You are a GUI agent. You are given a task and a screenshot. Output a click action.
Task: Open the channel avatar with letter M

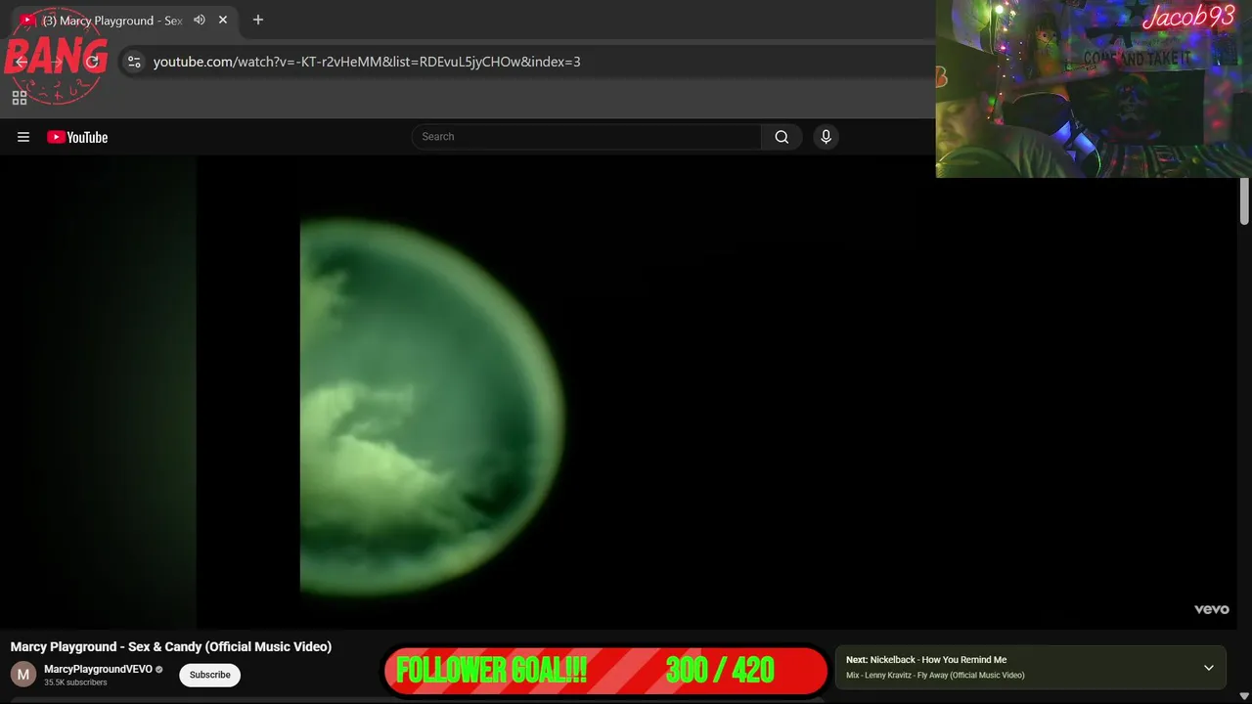(23, 675)
